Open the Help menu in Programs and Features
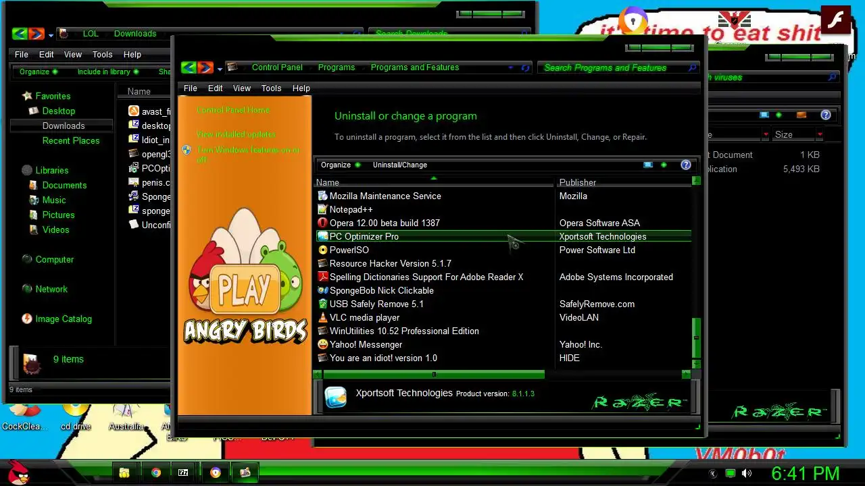The height and width of the screenshot is (486, 865). tap(301, 88)
